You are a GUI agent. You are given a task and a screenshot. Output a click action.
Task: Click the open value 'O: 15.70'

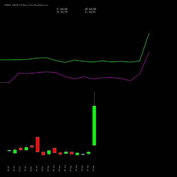(x=62, y=12)
